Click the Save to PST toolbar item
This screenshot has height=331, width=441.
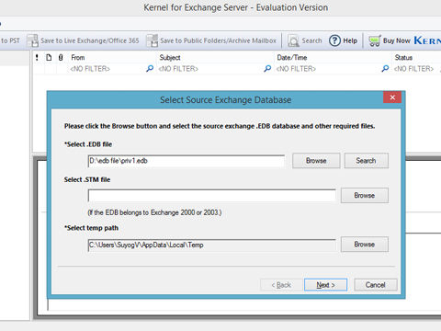coord(10,40)
